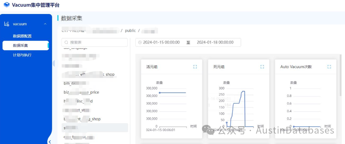Click the Vacuum platform logo icon

(7, 5)
